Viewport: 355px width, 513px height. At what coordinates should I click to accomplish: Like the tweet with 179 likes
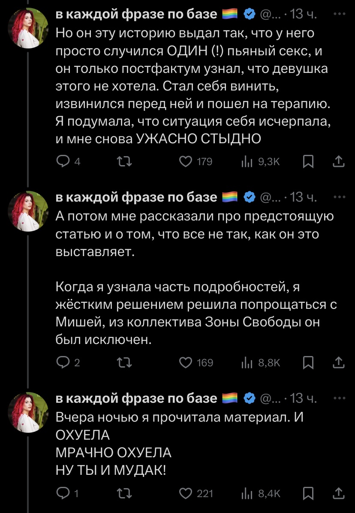tap(185, 162)
